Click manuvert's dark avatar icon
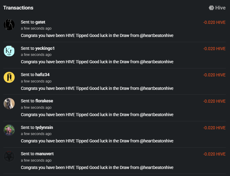The height and width of the screenshot is (176, 230). 9,156
